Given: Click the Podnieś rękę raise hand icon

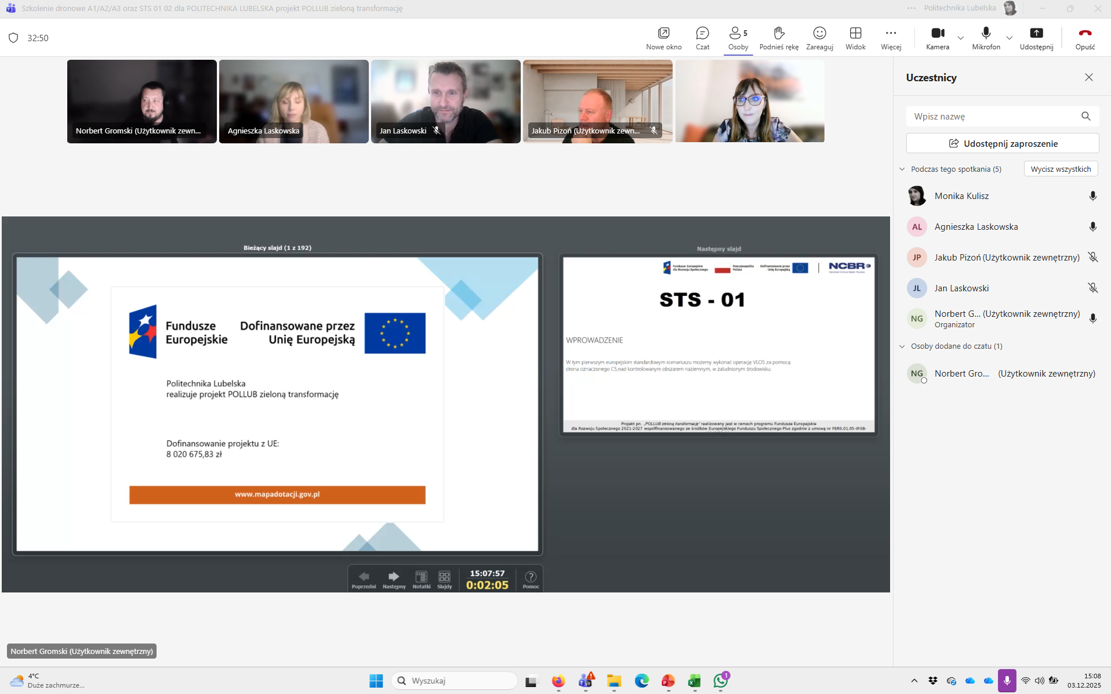Looking at the screenshot, I should [779, 38].
